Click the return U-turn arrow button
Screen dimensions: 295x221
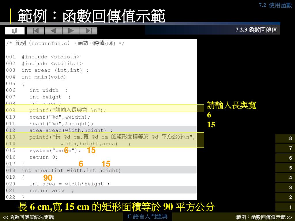pos(15,31)
